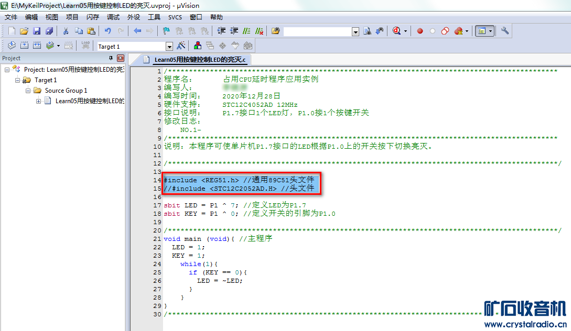Click the 'void main (void){' line
This screenshot has height=331, width=571.
(199, 239)
